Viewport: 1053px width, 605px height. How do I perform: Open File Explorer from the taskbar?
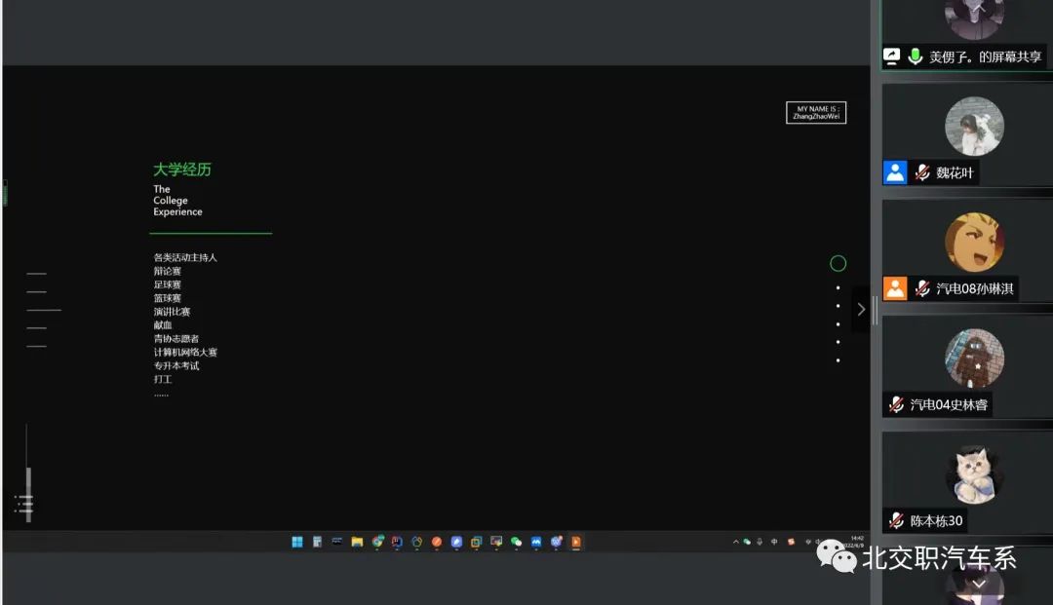[357, 542]
